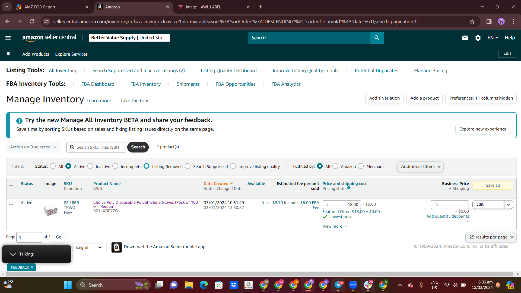Launch Microsoft Edge from taskbar

tap(204, 285)
